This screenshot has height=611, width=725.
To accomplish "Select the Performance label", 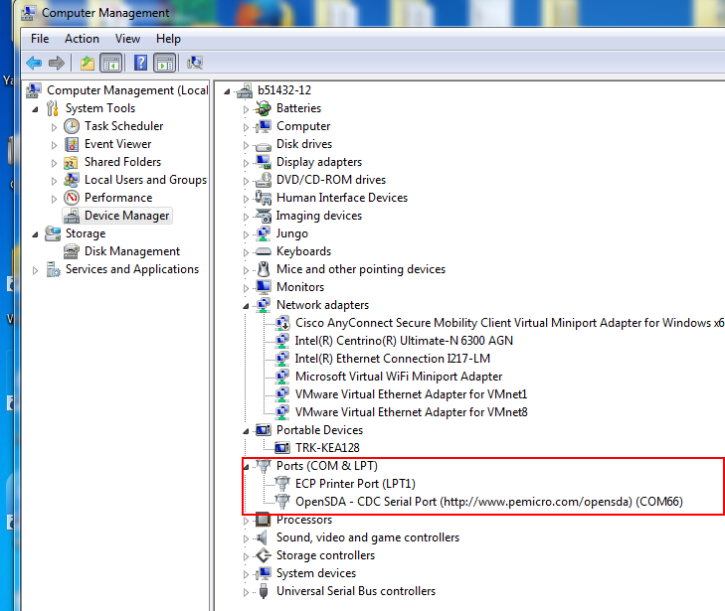I will pyautogui.click(x=118, y=198).
